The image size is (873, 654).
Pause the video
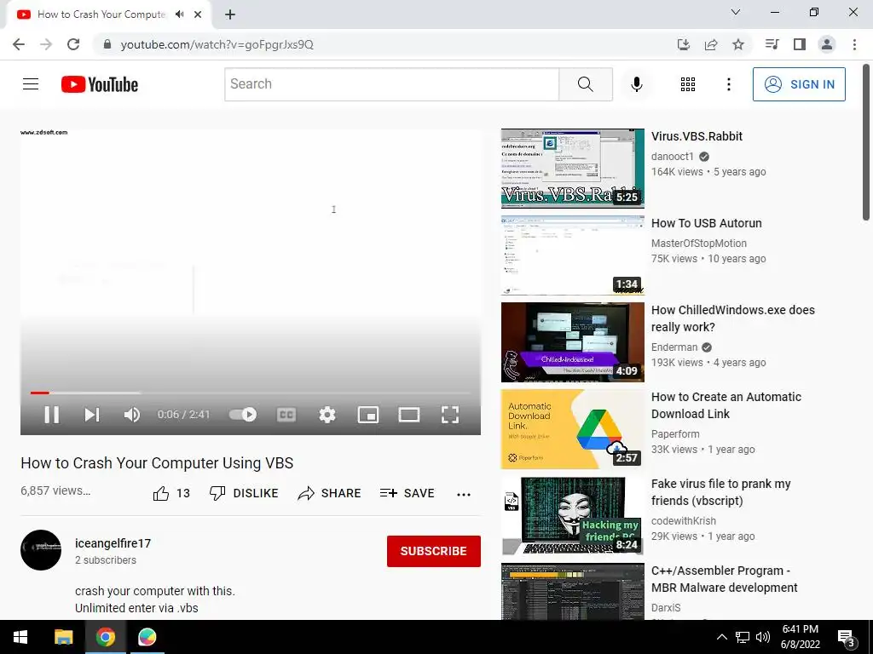coord(52,415)
